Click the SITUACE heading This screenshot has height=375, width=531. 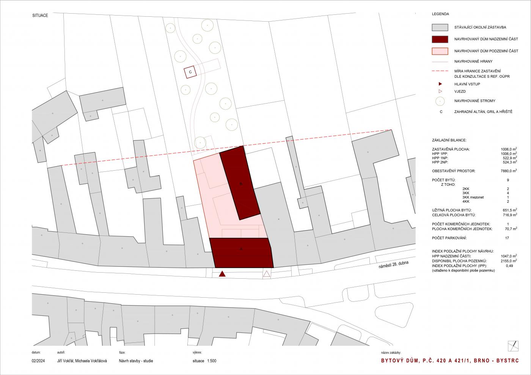40,16
